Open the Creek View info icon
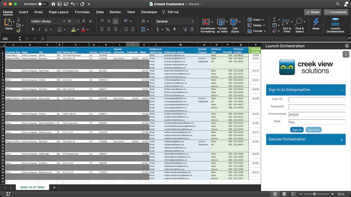 point(346,54)
